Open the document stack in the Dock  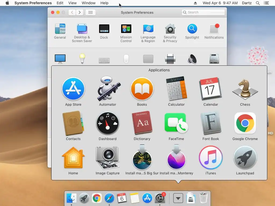click(191, 198)
